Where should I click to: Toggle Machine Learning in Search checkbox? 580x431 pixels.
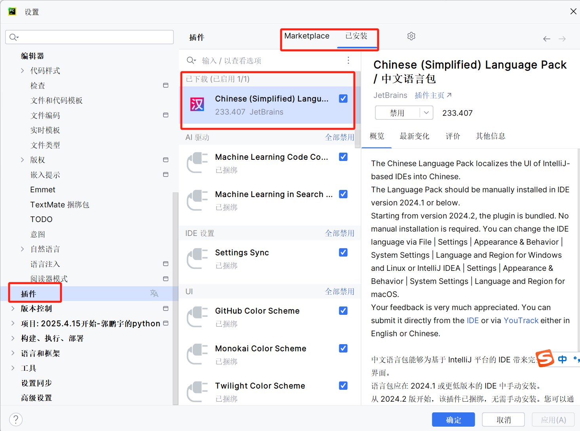[343, 194]
